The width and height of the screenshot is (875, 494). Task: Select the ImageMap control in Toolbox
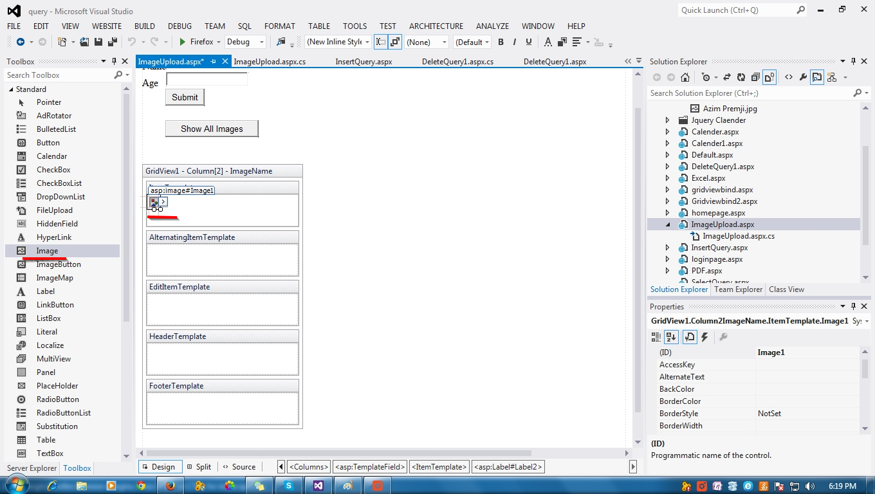click(x=55, y=278)
